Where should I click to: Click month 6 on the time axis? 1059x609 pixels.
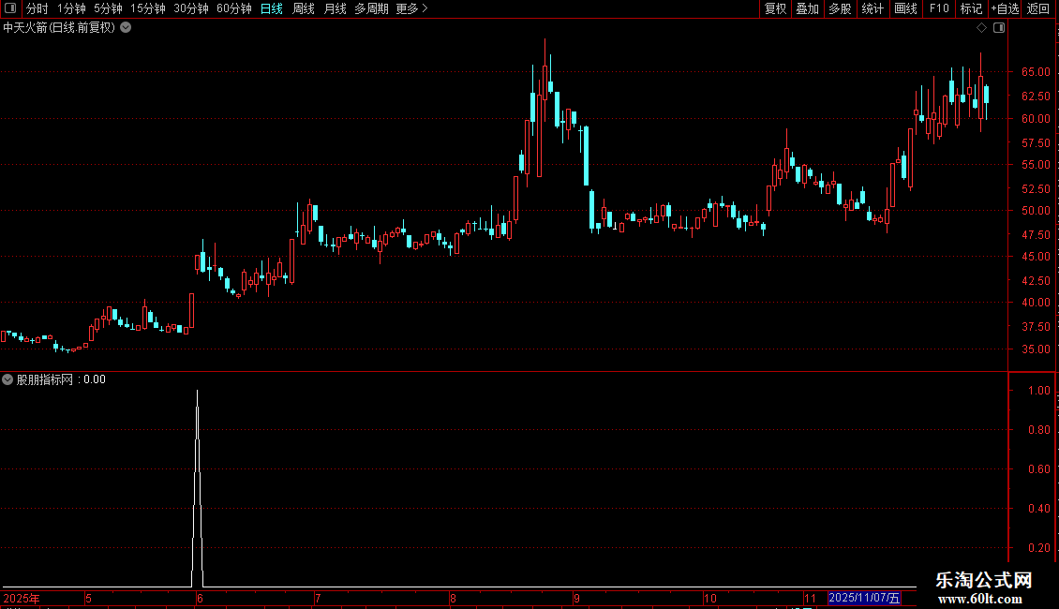200,598
